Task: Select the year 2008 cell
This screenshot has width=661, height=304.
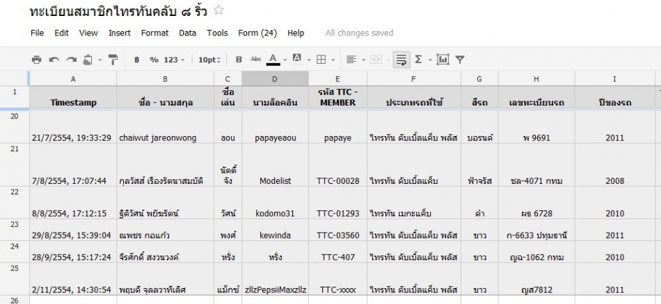Action: 614,164
